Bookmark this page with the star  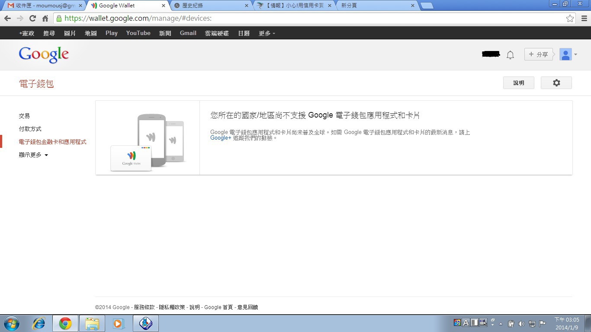click(x=570, y=19)
